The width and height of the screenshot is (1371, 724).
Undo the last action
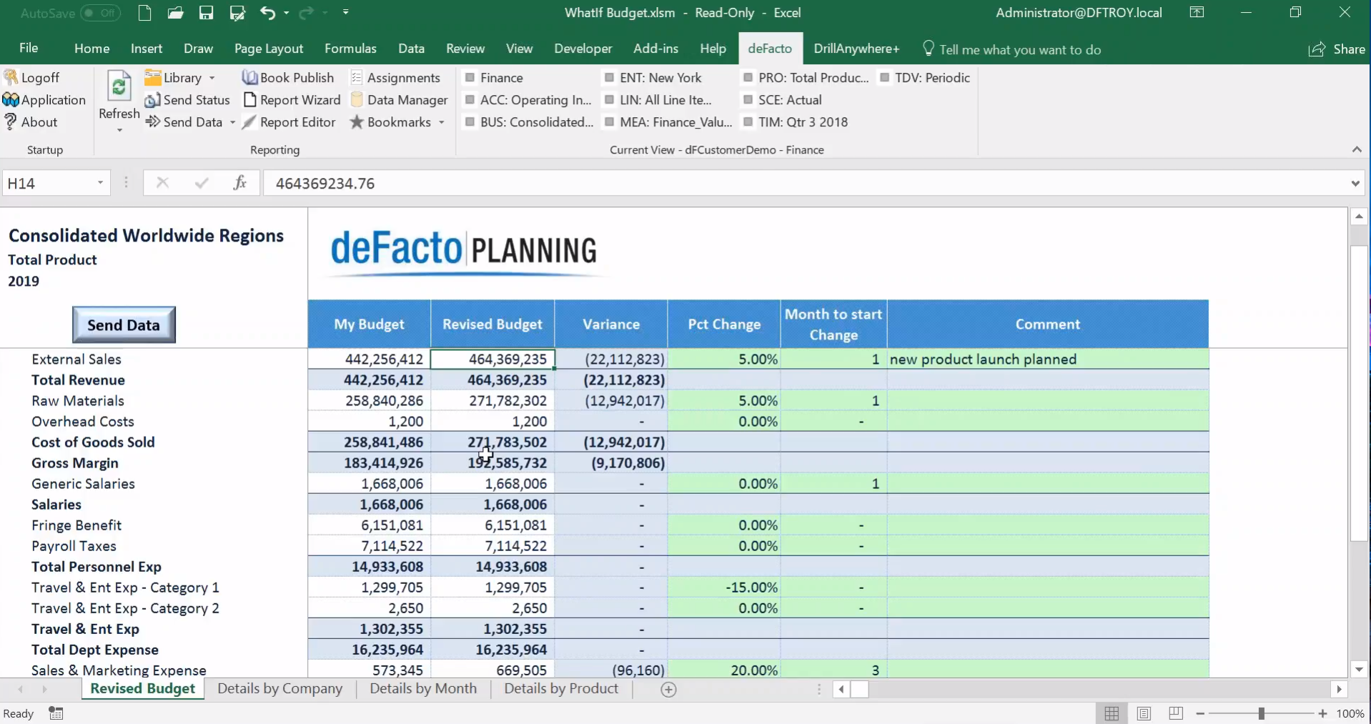267,13
